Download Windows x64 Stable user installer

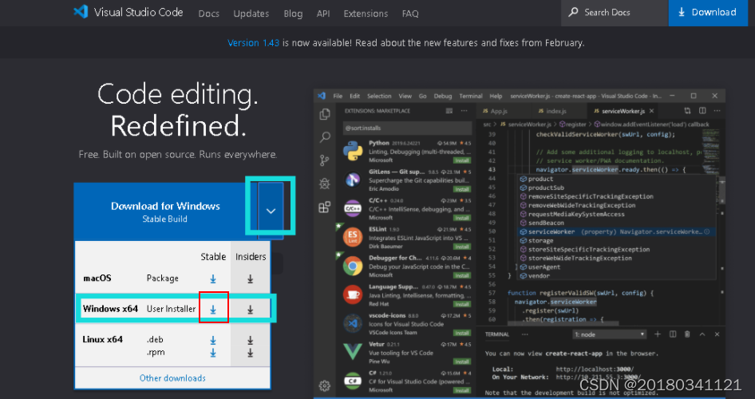pos(213,310)
